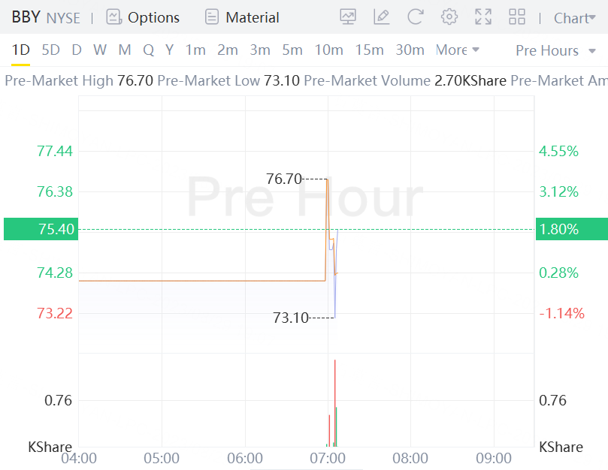Screen dimensions: 608x470
Task: Switch to weekly W interval
Action: [100, 50]
